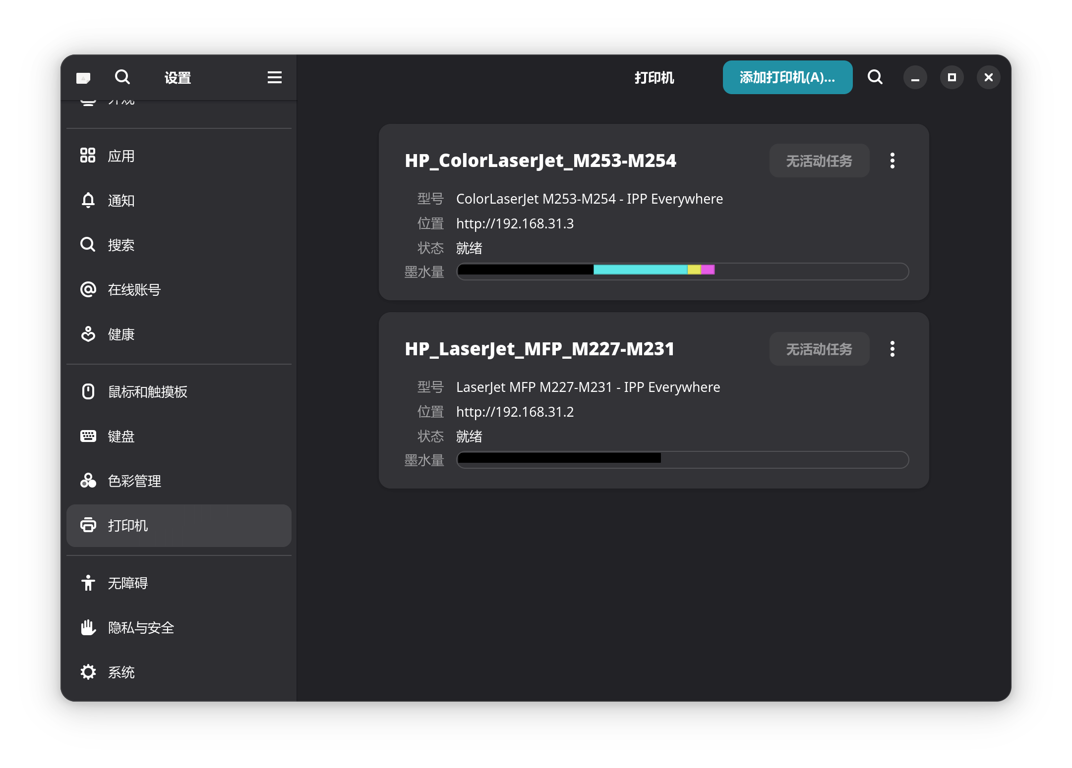
Task: Select the 打印机 (Printers) sidebar item
Action: [x=179, y=525]
